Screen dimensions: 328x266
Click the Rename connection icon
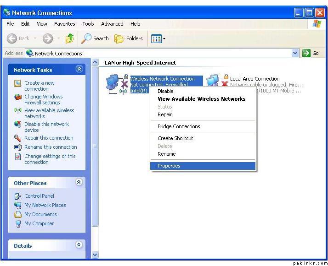(18, 147)
